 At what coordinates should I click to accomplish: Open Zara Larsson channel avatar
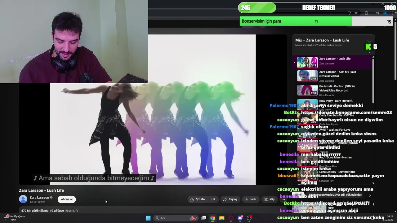(23, 199)
